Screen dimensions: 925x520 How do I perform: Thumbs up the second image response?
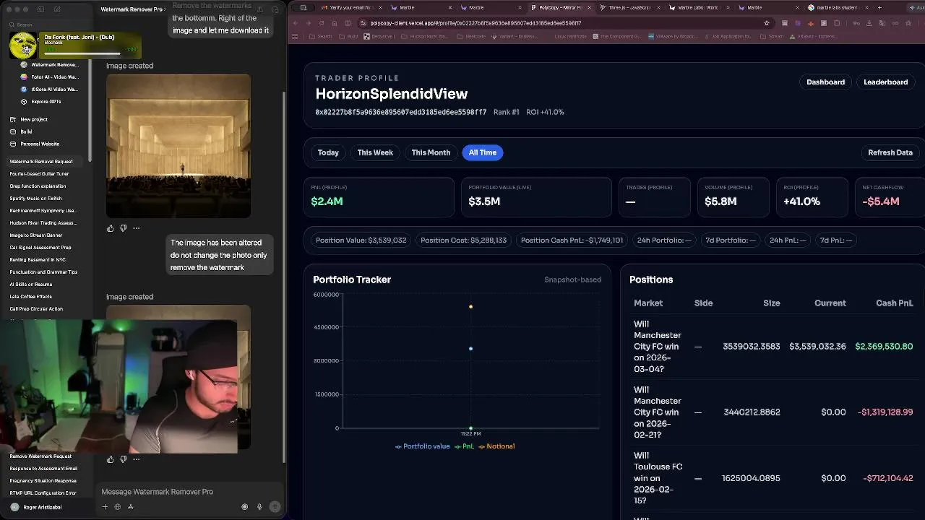[x=110, y=459]
